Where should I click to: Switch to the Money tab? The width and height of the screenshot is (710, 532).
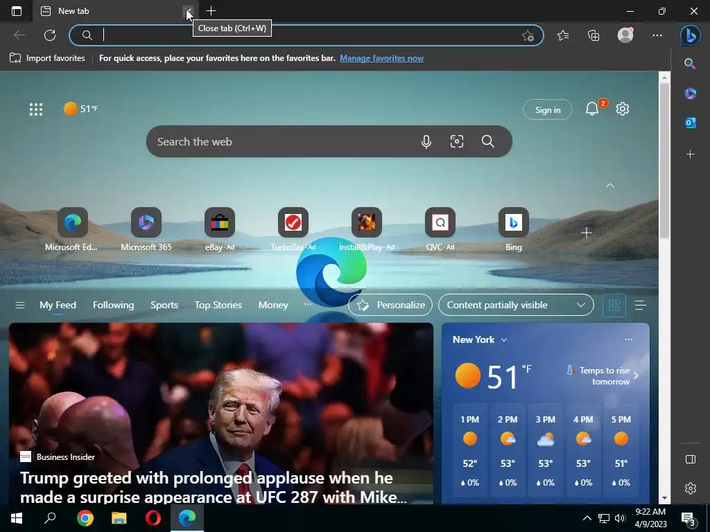(273, 305)
